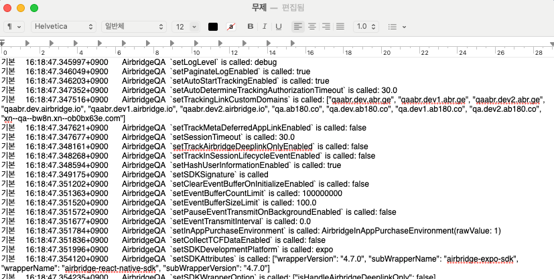This screenshot has width=554, height=279.
Task: Click `setPaginateLogEnabled` in the log
Action: 215,72
